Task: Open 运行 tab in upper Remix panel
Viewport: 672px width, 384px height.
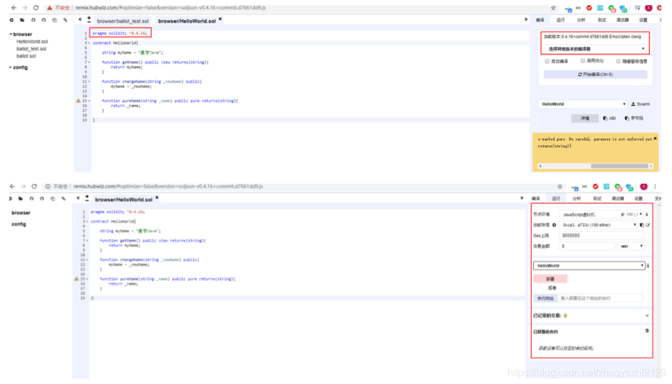Action: pyautogui.click(x=561, y=20)
